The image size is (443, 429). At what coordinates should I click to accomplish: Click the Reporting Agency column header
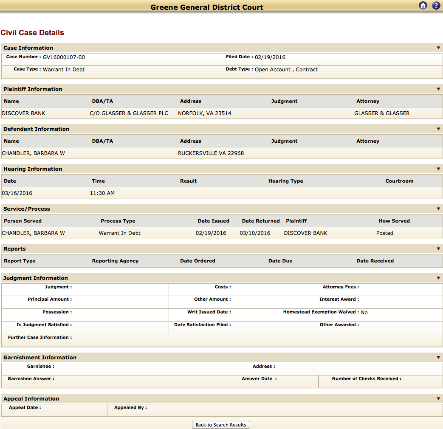pyautogui.click(x=115, y=261)
